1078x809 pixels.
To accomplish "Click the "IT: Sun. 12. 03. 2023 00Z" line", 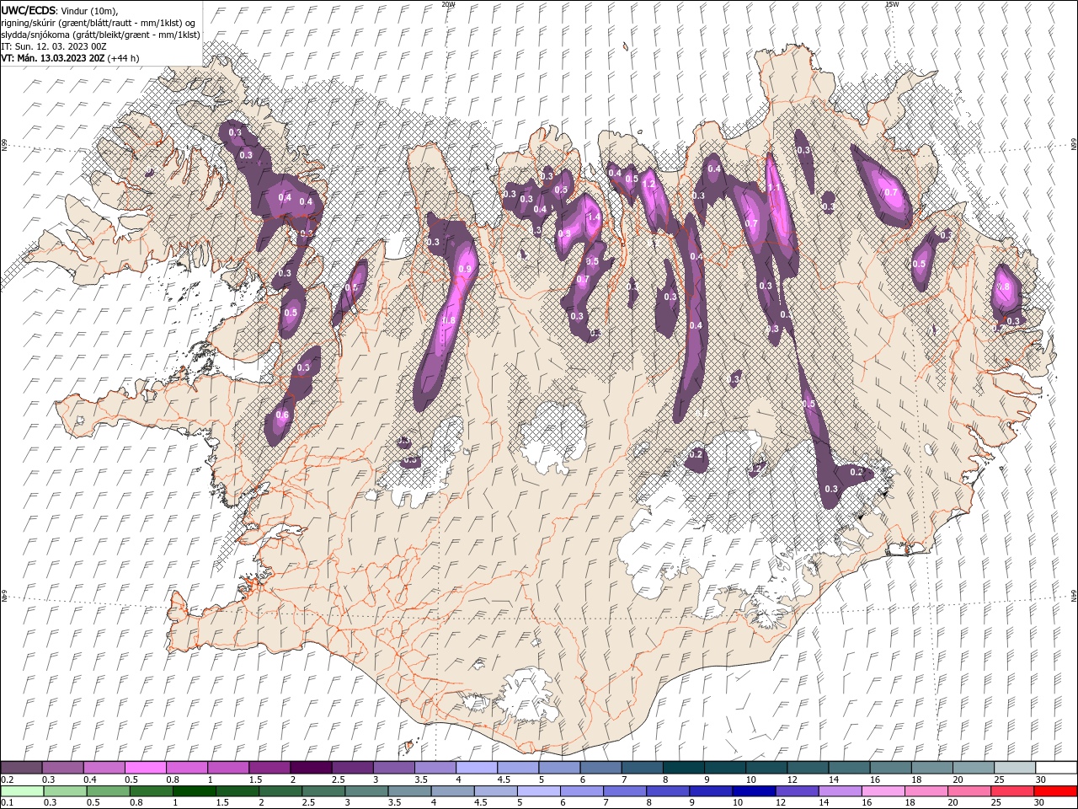I will coord(56,46).
